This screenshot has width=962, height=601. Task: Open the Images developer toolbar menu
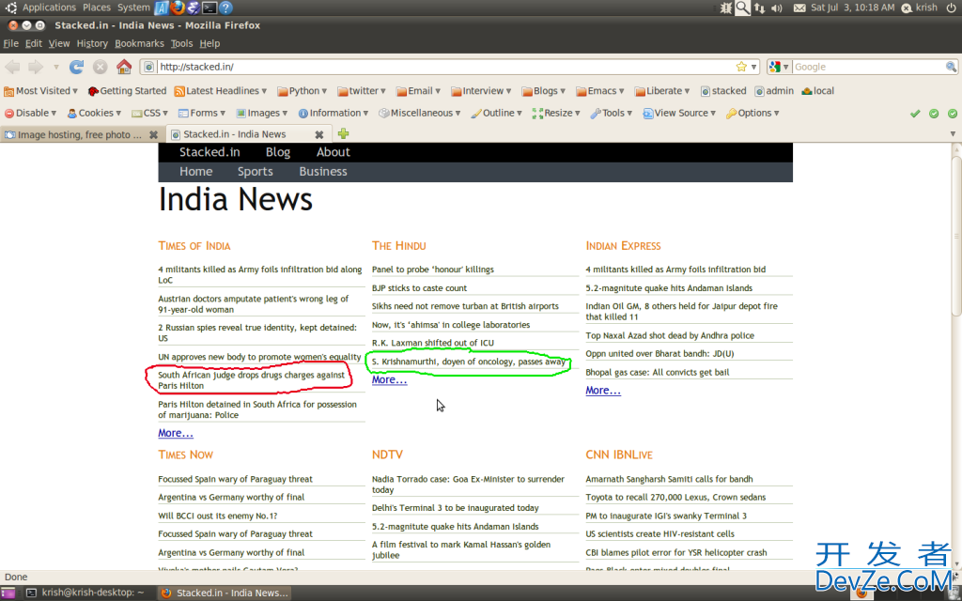pyautogui.click(x=262, y=113)
